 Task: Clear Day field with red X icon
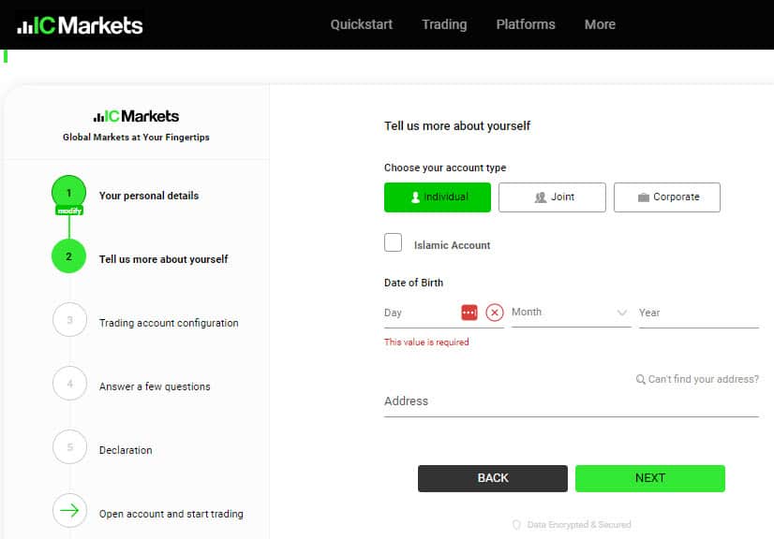pos(494,313)
